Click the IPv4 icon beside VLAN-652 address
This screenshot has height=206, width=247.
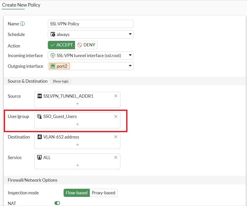coord(39,137)
